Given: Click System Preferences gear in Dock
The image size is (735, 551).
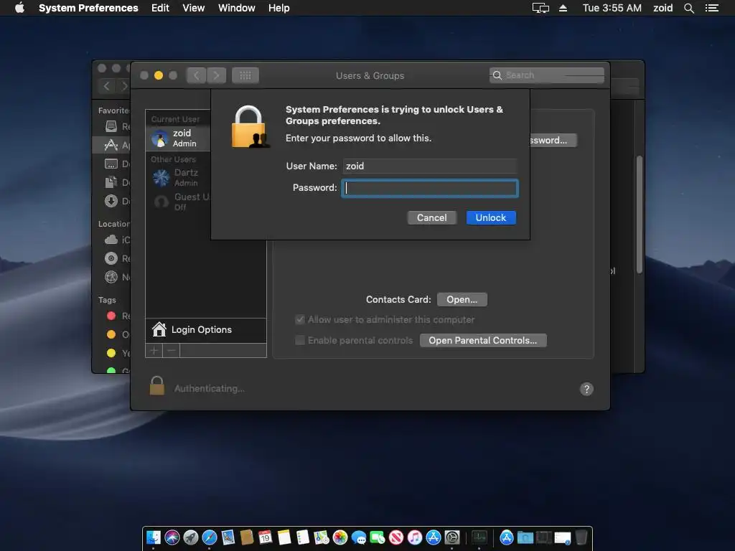Looking at the screenshot, I should pos(452,537).
